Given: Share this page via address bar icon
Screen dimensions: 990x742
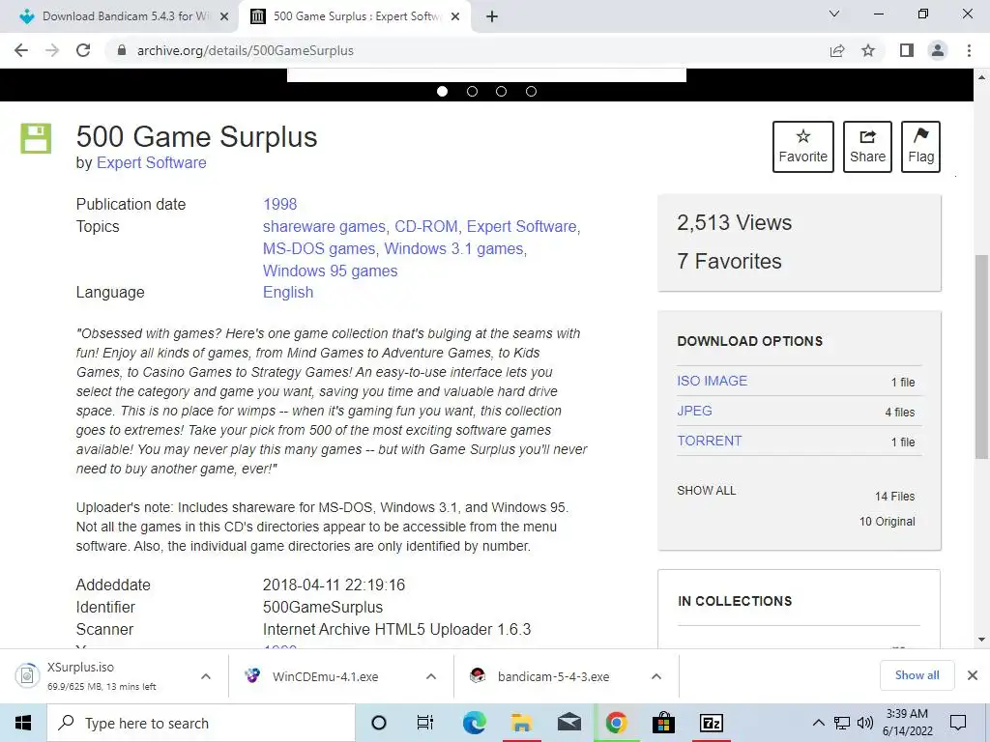Looking at the screenshot, I should [x=837, y=50].
